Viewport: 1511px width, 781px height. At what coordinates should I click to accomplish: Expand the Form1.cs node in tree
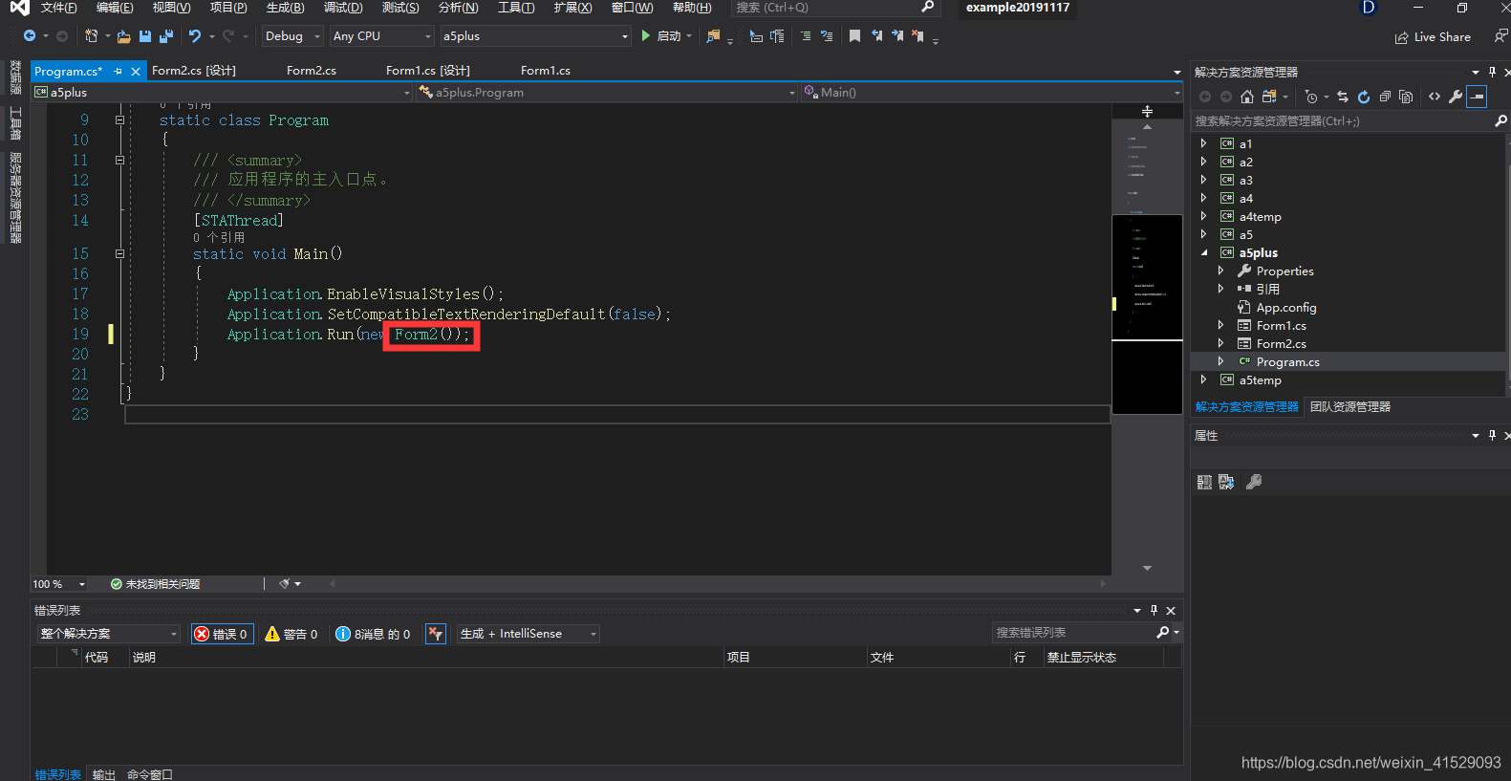(1220, 326)
